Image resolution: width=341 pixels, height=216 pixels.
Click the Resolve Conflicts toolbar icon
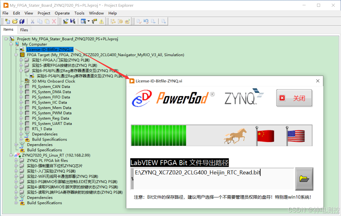95,21
